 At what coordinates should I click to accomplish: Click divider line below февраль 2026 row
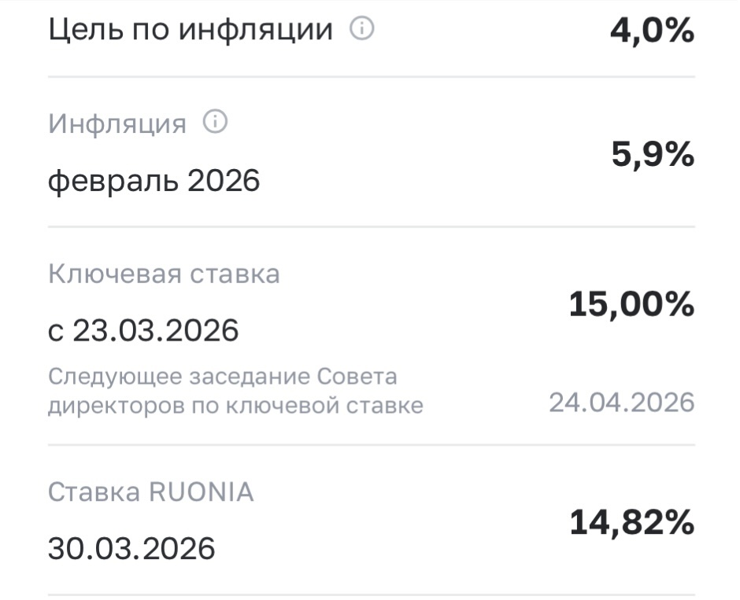click(371, 227)
